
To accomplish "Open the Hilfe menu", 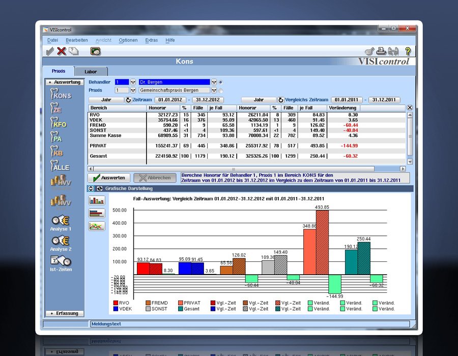I will click(170, 40).
